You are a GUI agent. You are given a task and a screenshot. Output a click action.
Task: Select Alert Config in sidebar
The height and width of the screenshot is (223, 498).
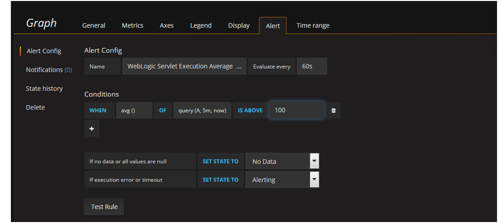44,51
